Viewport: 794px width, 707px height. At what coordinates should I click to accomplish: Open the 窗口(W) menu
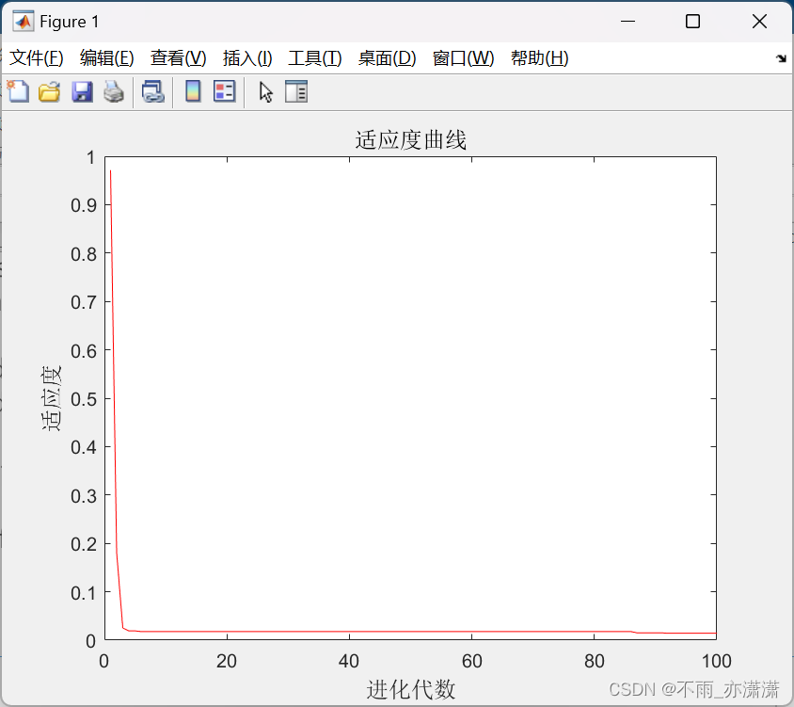click(464, 58)
